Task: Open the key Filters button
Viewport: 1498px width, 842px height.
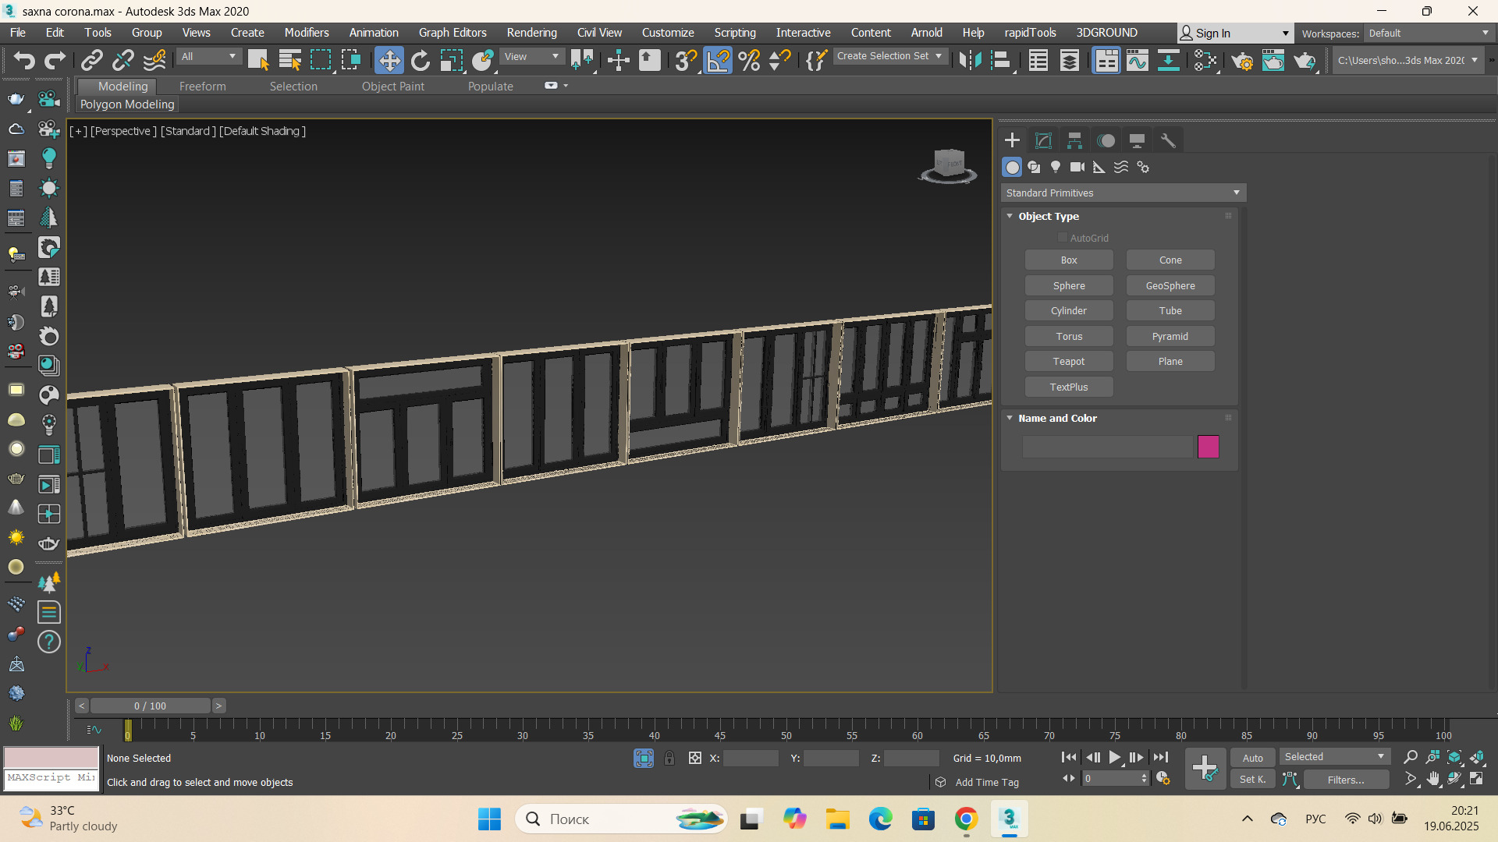Action: [x=1346, y=780]
